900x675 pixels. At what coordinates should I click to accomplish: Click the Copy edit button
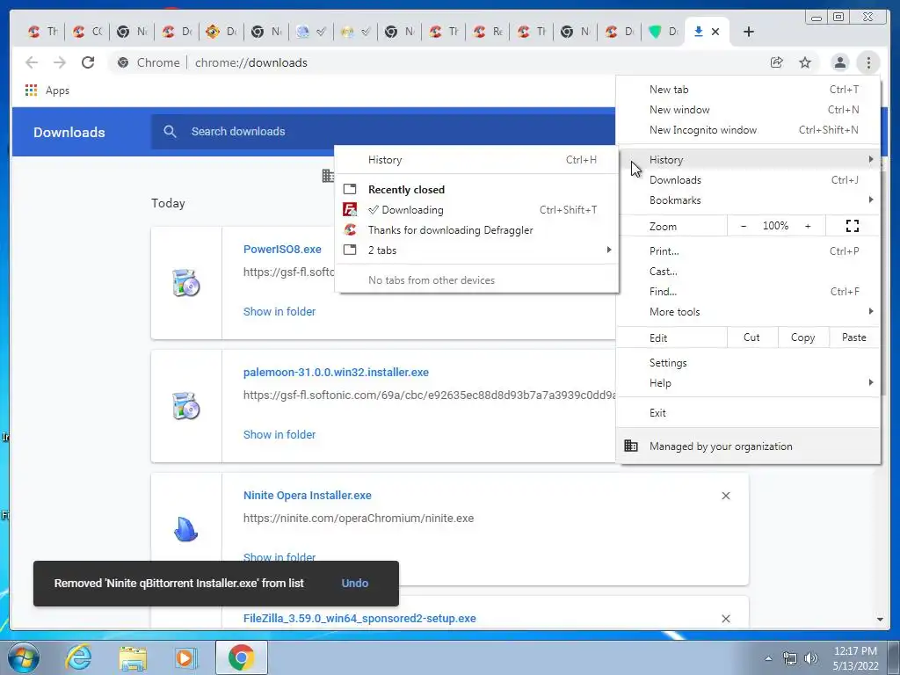[x=803, y=337]
